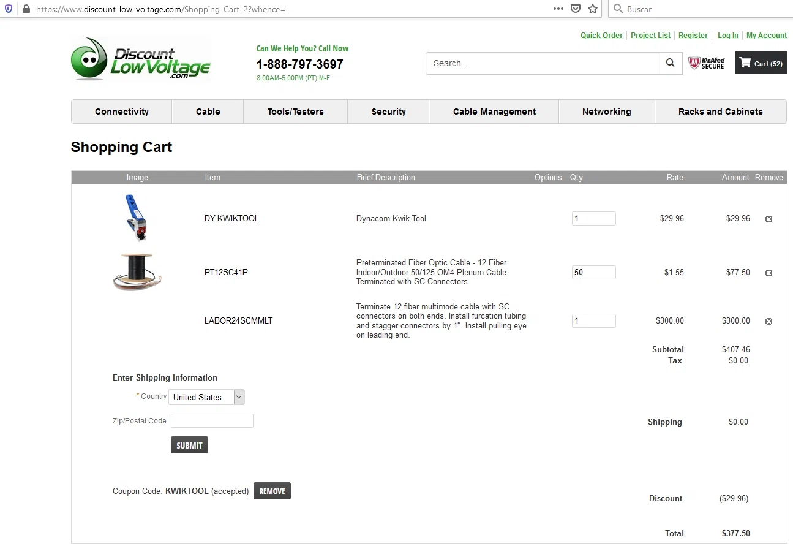Click the Dynacom Kwik Tool description text
Screen dimensions: 793x546
(391, 218)
